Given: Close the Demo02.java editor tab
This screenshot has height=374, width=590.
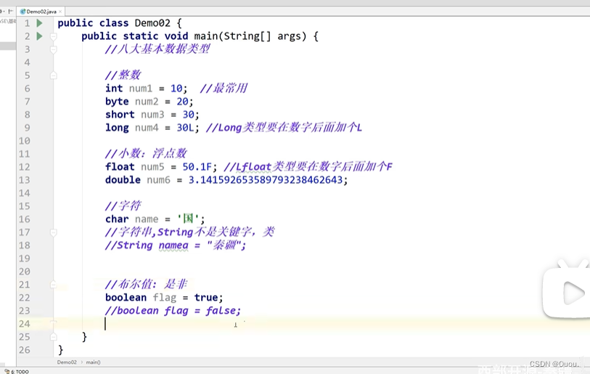Looking at the screenshot, I should (x=60, y=12).
